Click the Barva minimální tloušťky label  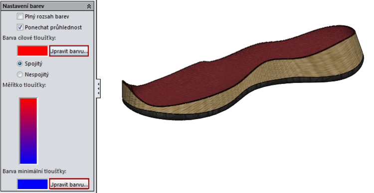click(34, 171)
